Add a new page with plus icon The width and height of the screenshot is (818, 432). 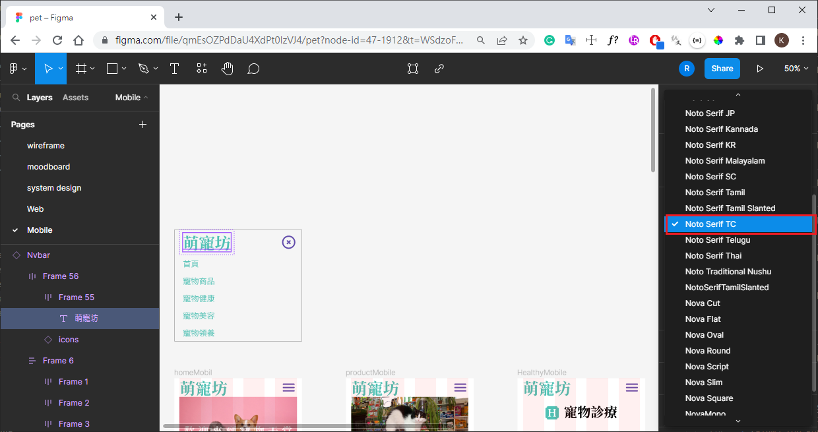point(142,125)
